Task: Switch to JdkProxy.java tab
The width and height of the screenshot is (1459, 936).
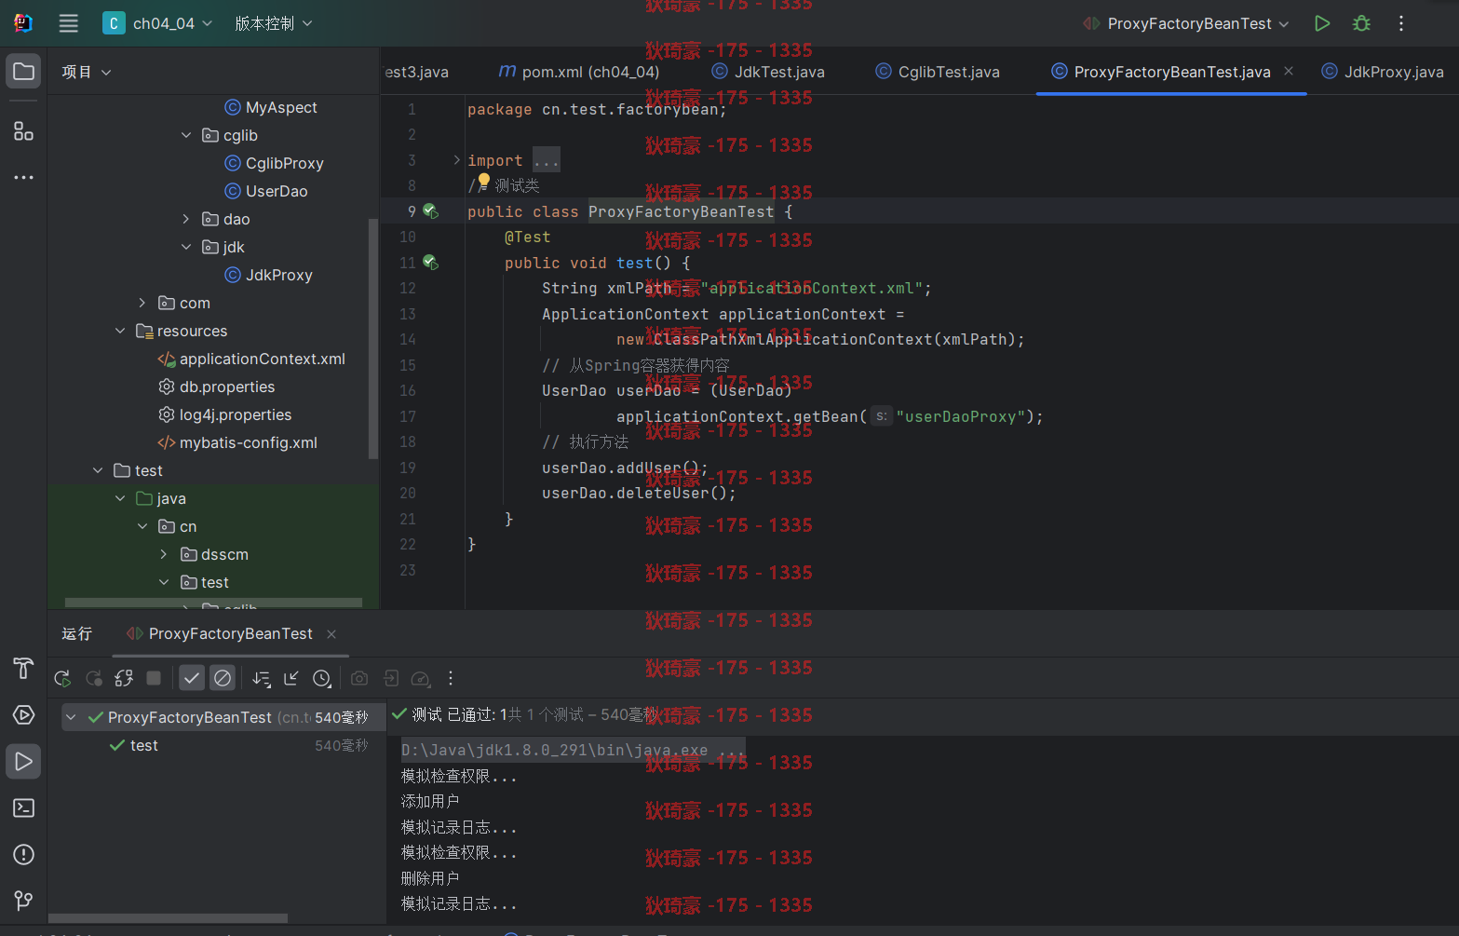Action: pyautogui.click(x=1383, y=72)
